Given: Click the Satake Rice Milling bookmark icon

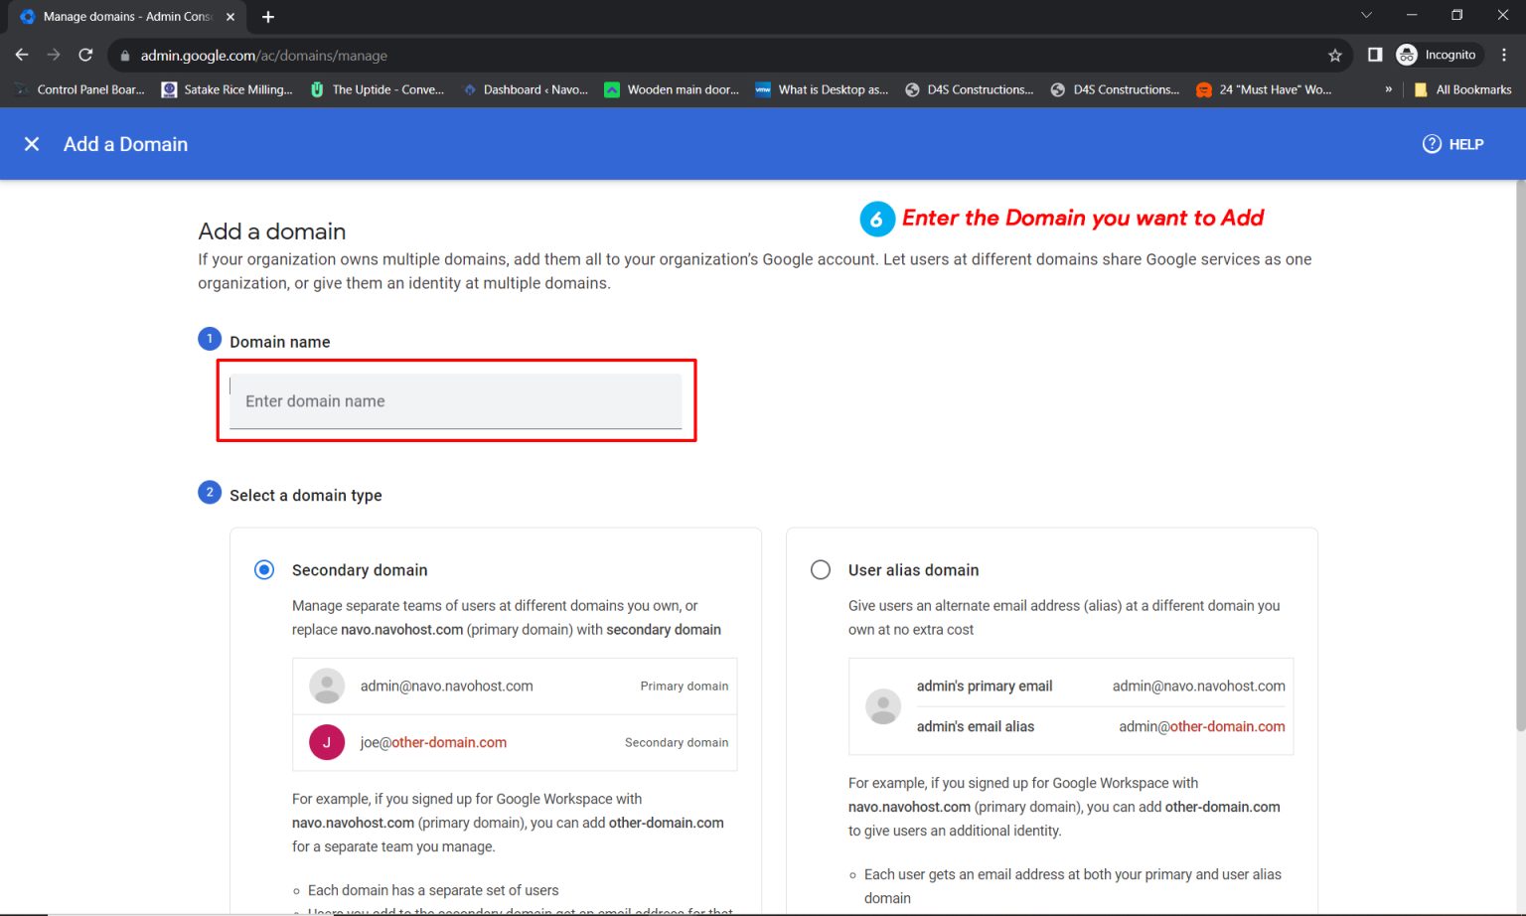Looking at the screenshot, I should coord(169,89).
